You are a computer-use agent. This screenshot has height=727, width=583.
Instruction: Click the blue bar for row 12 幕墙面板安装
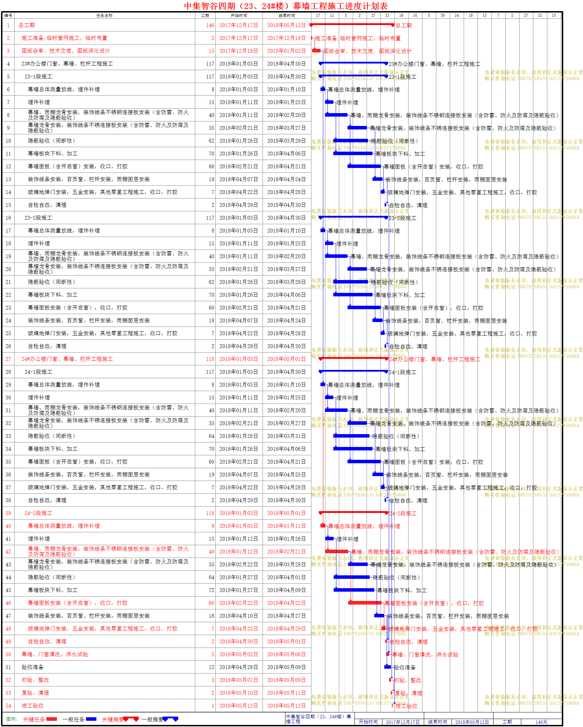pyautogui.click(x=364, y=166)
